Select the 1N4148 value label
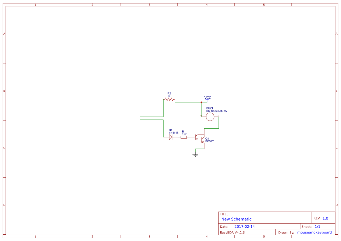 click(x=174, y=132)
